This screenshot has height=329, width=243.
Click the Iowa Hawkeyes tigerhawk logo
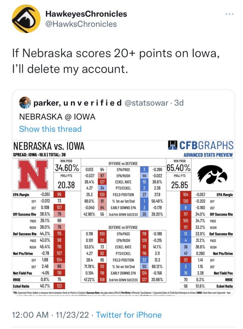(212, 175)
